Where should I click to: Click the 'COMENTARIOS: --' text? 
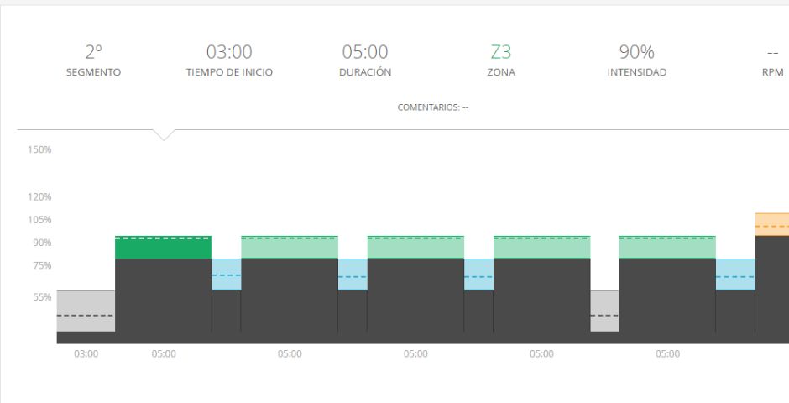[x=433, y=107]
